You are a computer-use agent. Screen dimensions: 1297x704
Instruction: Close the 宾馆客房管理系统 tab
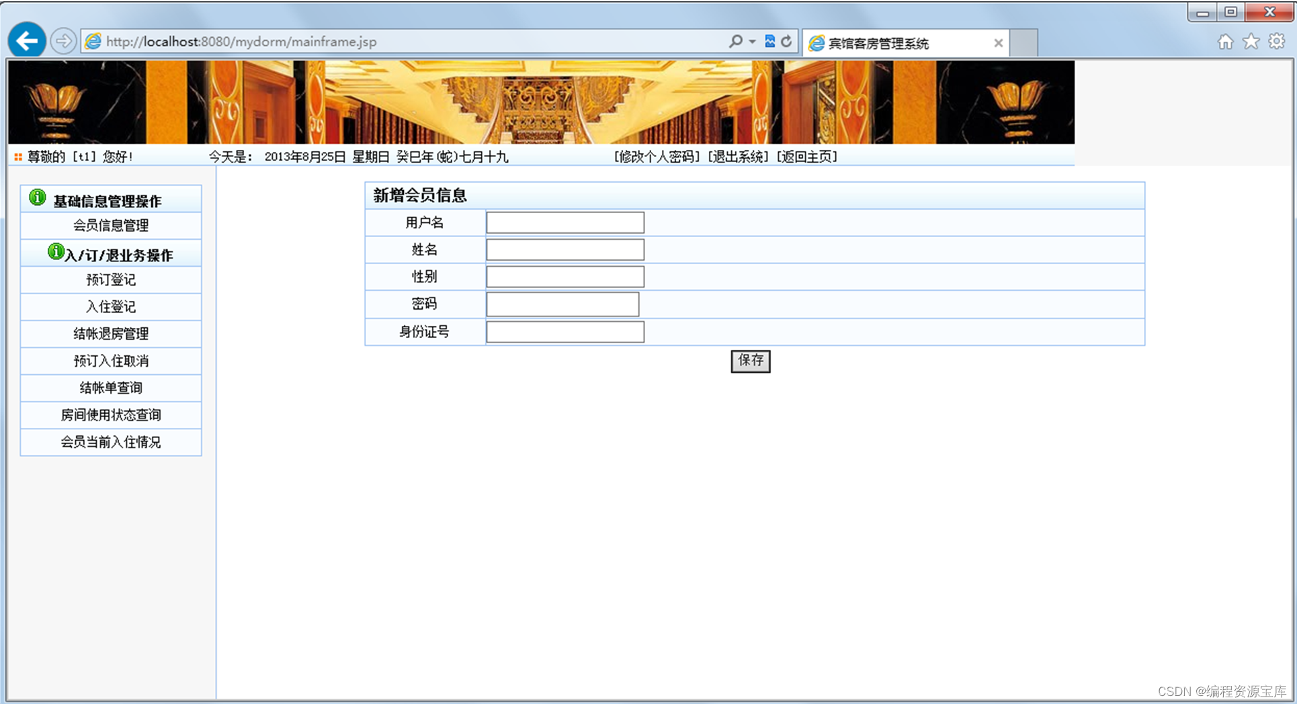coord(999,43)
